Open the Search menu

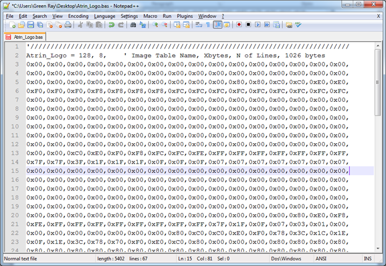pos(40,16)
